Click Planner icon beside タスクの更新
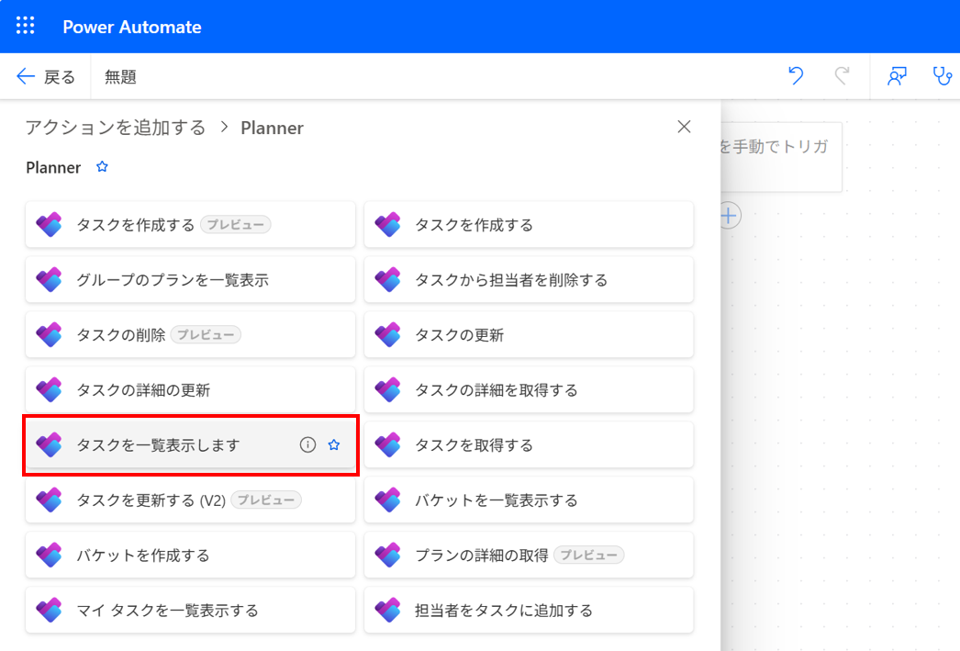The width and height of the screenshot is (960, 651). click(387, 335)
